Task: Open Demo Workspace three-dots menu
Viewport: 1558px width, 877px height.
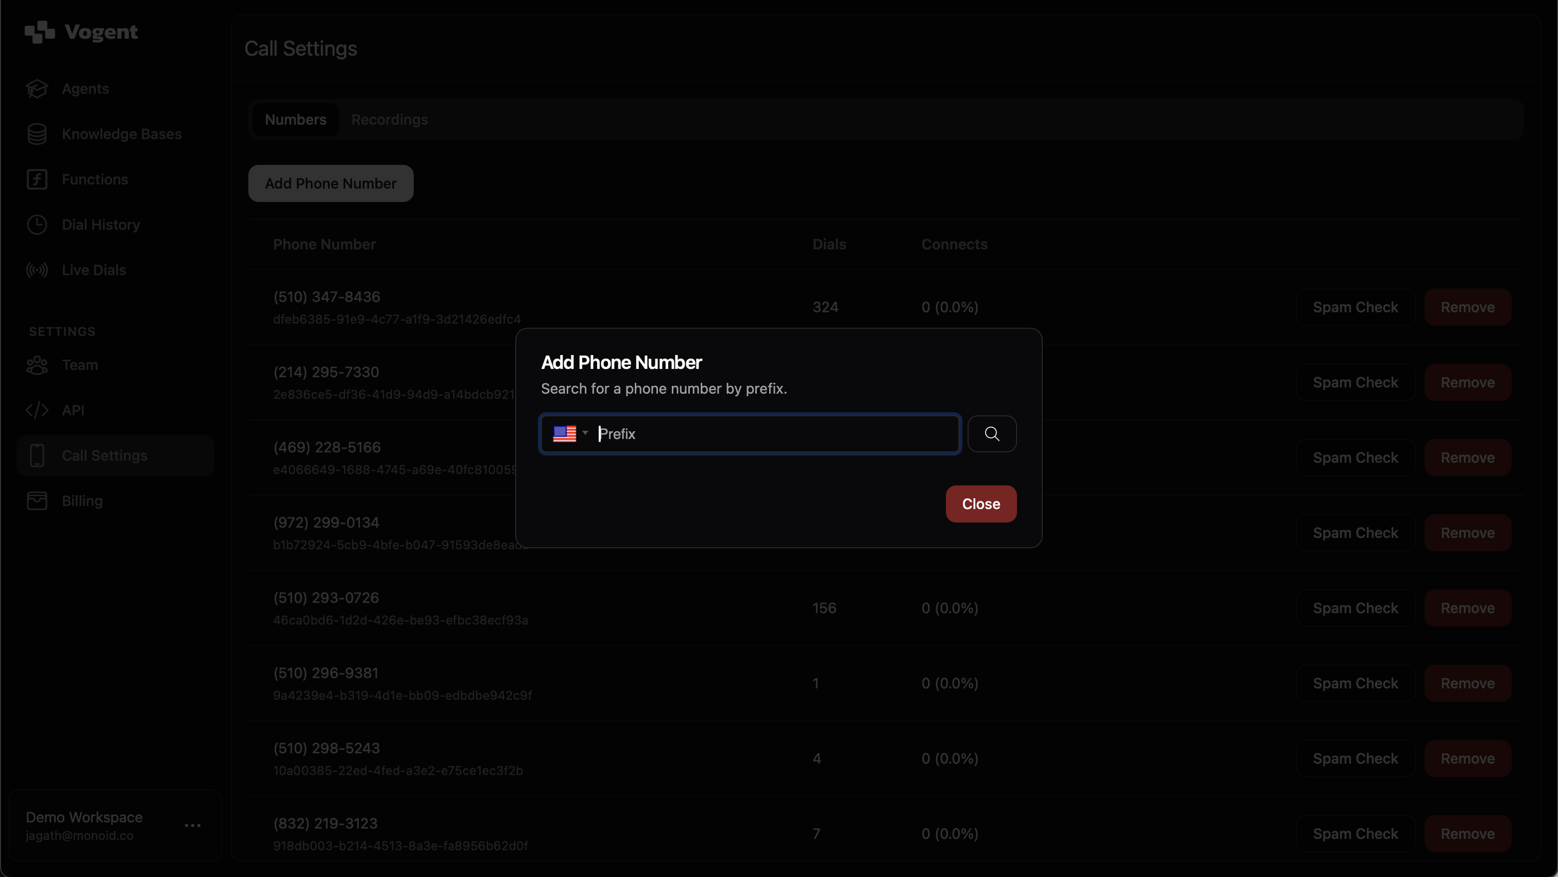Action: [192, 825]
